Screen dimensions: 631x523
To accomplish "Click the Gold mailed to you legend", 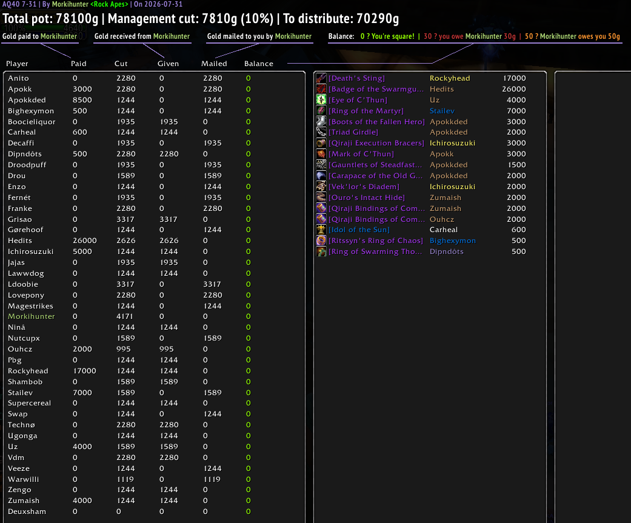I will pyautogui.click(x=259, y=36).
